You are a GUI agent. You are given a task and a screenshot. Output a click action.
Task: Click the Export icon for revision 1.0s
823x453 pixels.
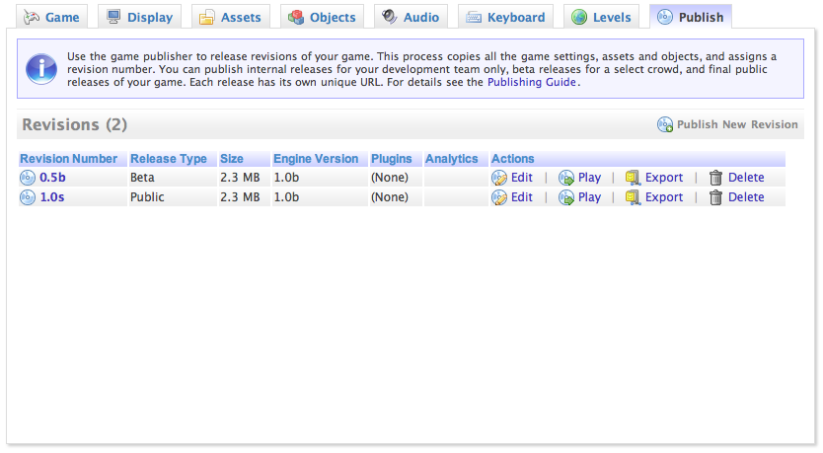(x=634, y=197)
